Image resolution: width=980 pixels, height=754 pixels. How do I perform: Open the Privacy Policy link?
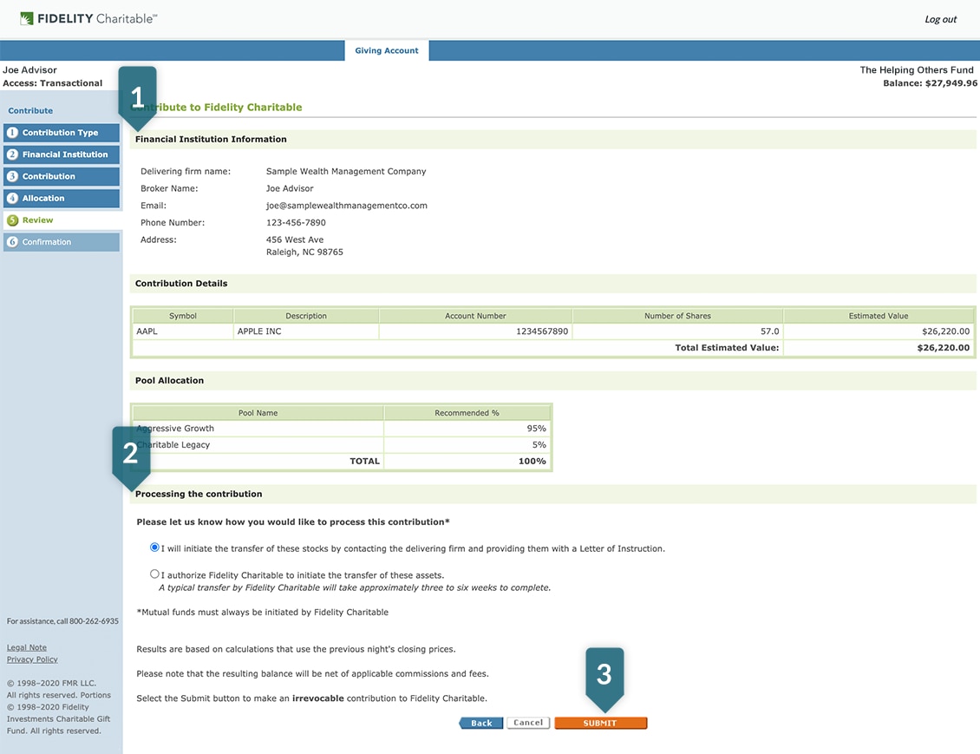(32, 659)
